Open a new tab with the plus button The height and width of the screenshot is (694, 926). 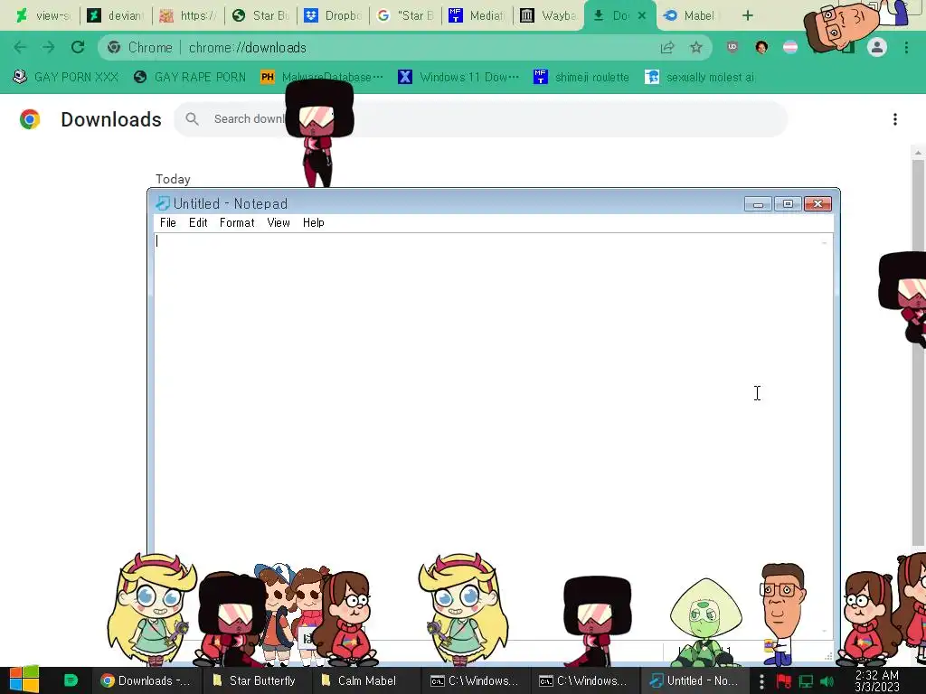[x=748, y=15]
